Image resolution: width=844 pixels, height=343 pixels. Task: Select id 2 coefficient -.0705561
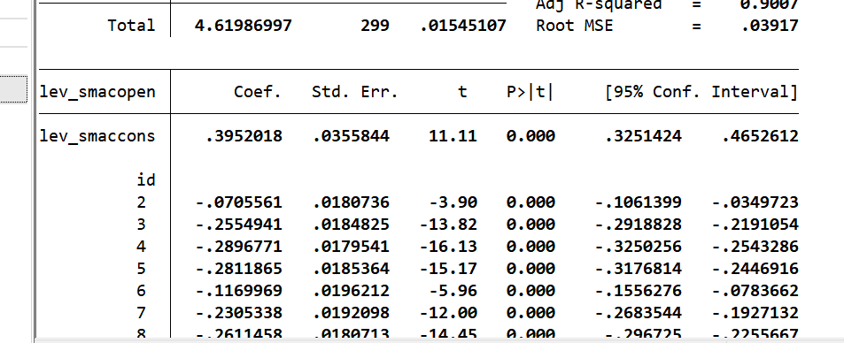click(239, 202)
